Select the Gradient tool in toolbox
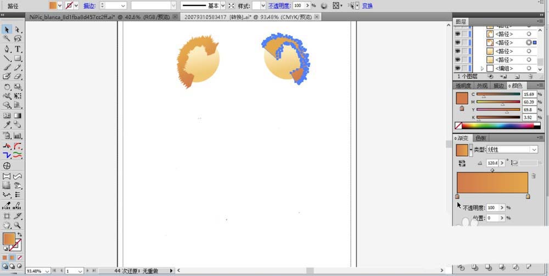549x276 pixels. pos(18,115)
